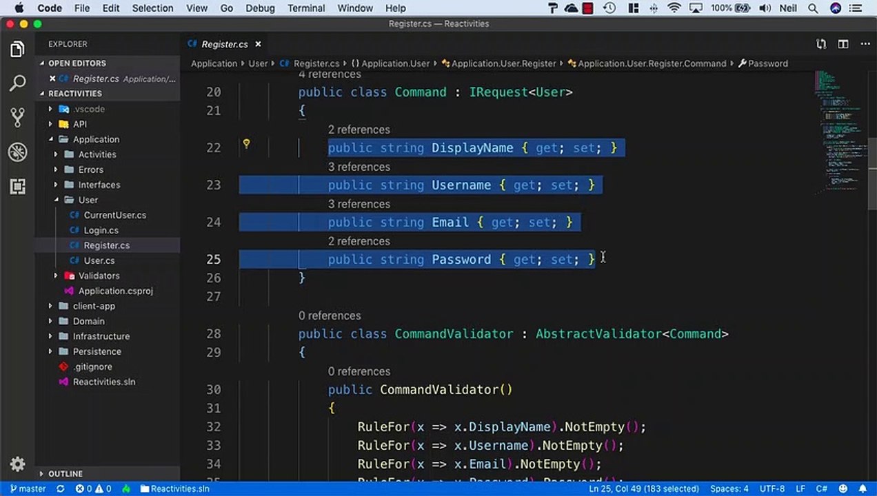
Task: Open AirPlay display menu
Action: (x=696, y=8)
